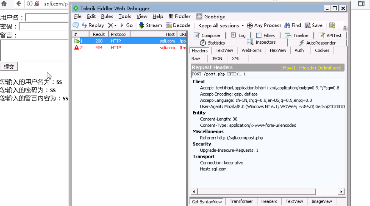Image resolution: width=370 pixels, height=206 pixels.
Task: Select session 1 with result 200
Action: tap(130, 41)
